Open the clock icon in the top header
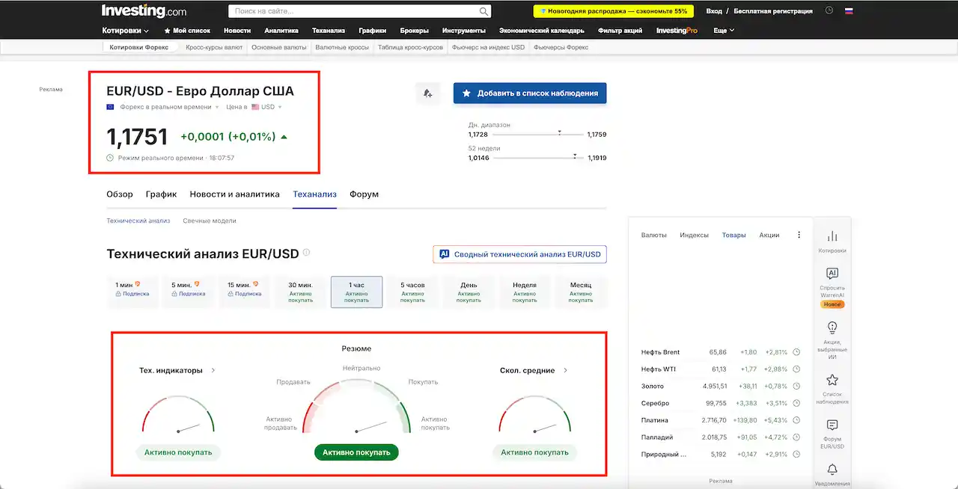 click(829, 10)
